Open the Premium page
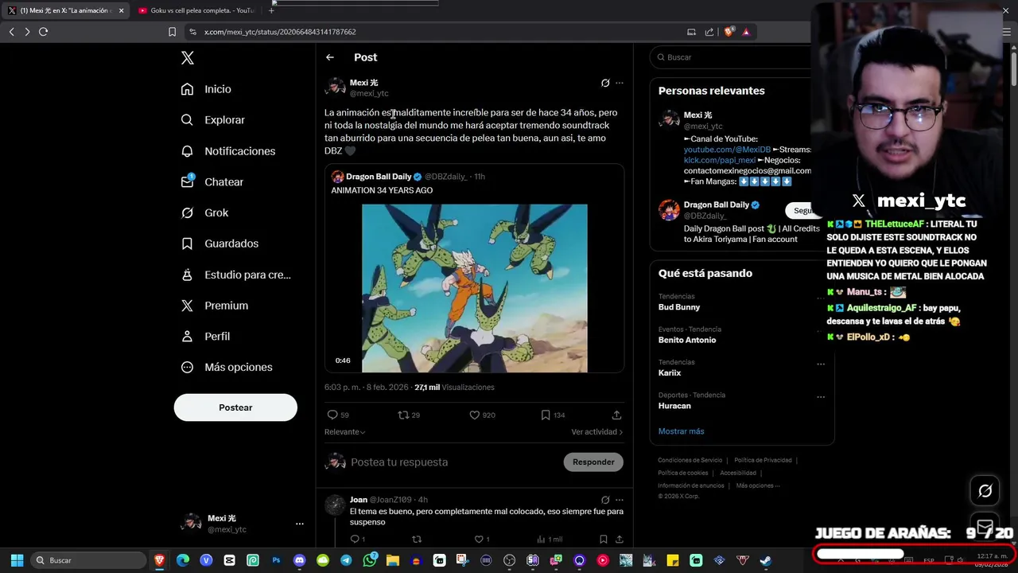Image resolution: width=1018 pixels, height=573 pixels. [x=214, y=306]
